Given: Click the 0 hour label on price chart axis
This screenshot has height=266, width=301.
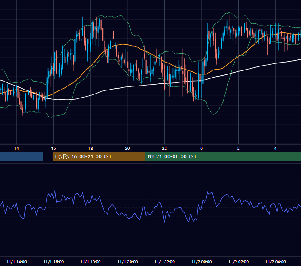Looking at the screenshot, I should tap(201, 149).
